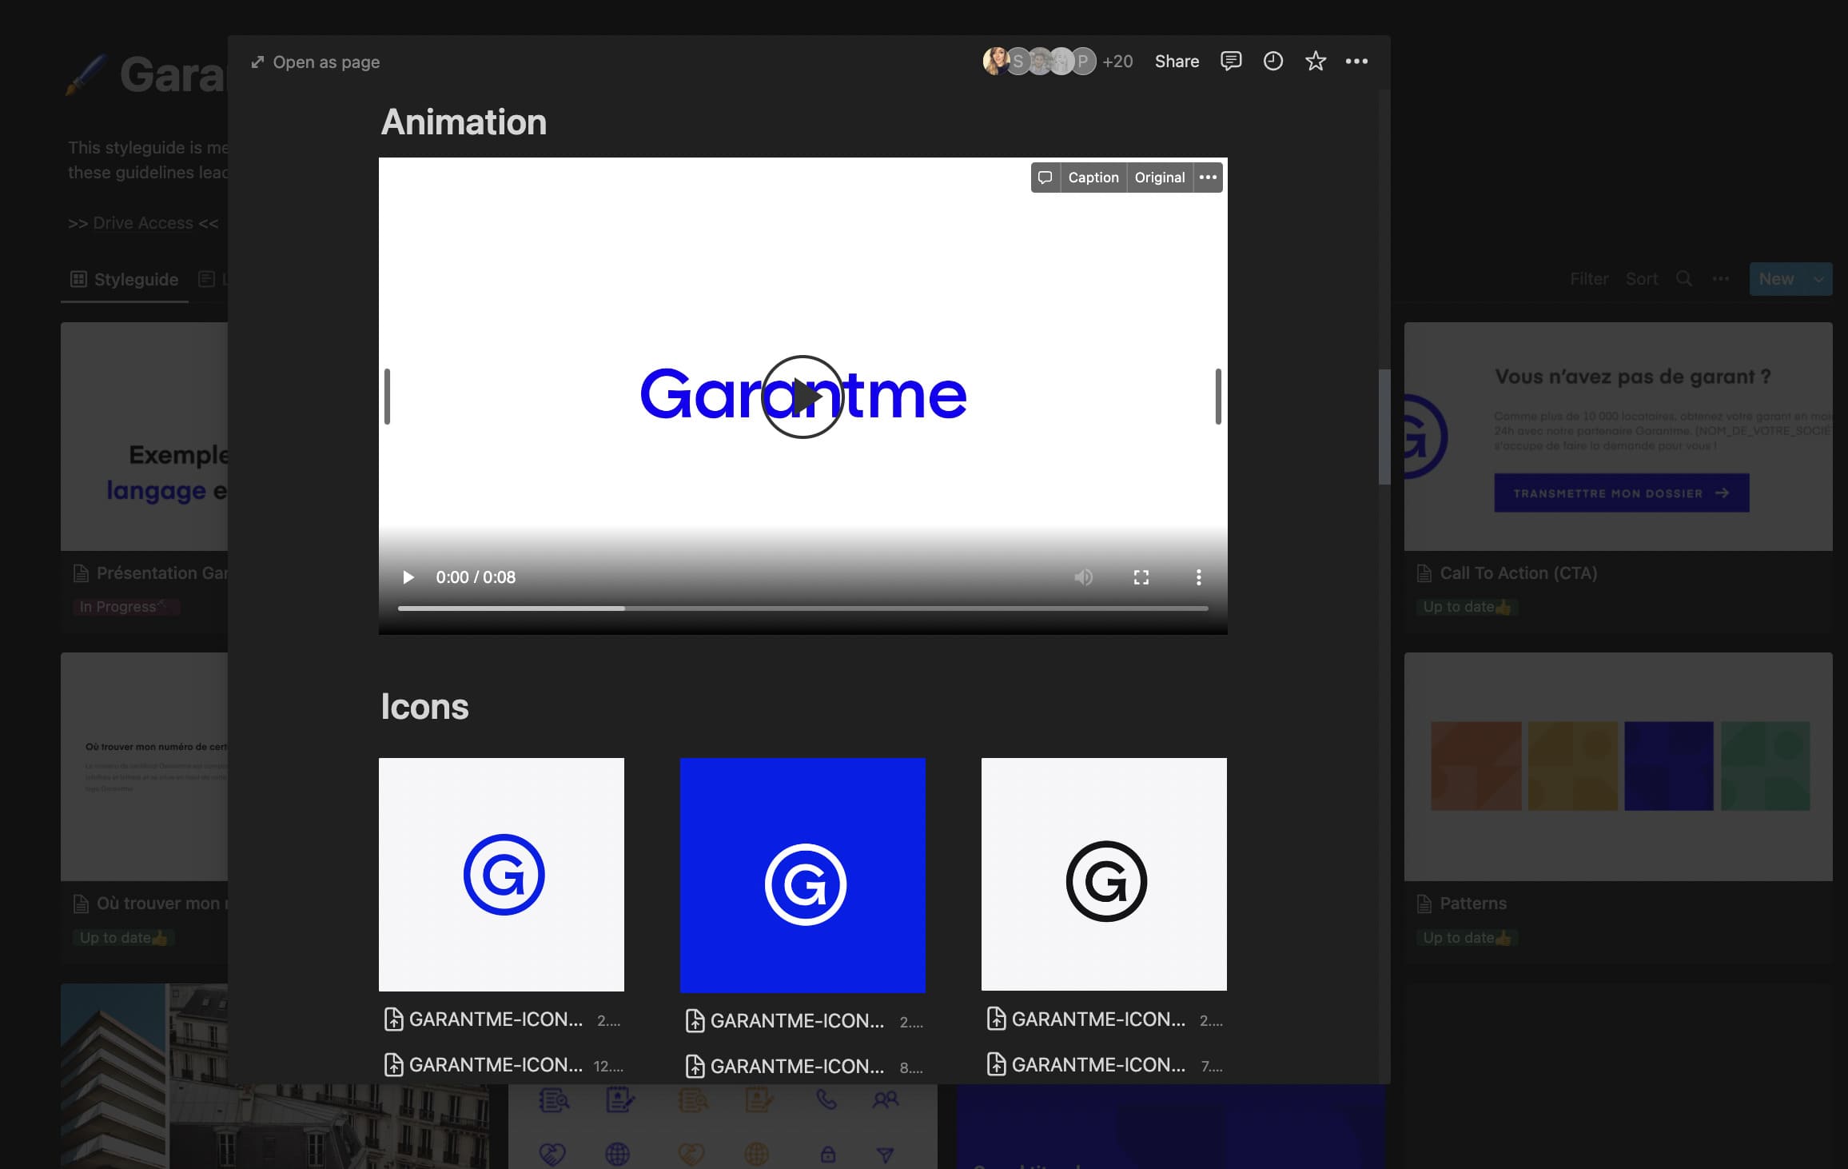The image size is (1848, 1169).
Task: Expand the New button dropdown arrow
Action: point(1818,279)
